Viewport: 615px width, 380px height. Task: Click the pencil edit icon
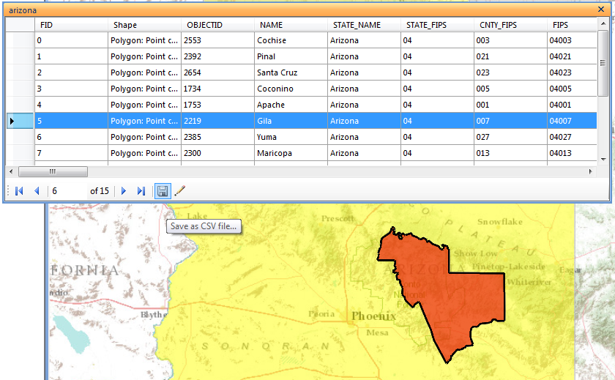[180, 191]
